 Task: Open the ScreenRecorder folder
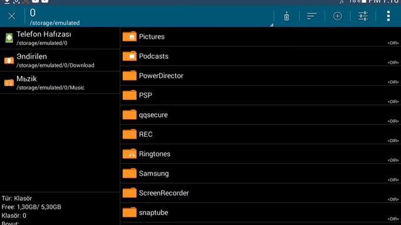coord(261,193)
